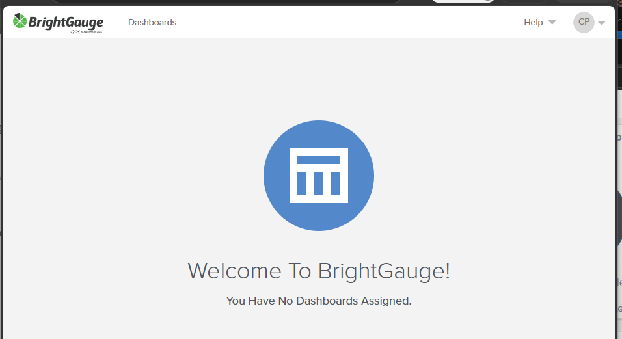The image size is (622, 339).
Task: Open the Dashboards tab
Action: coord(152,23)
